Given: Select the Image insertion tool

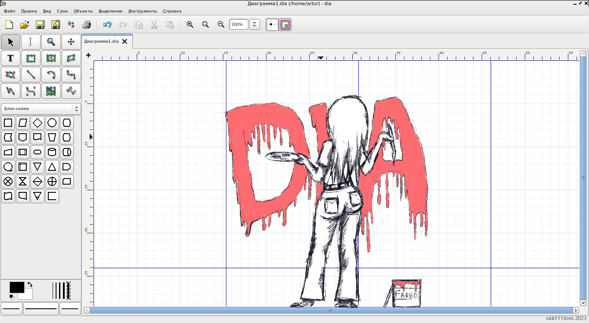Looking at the screenshot, I should [51, 91].
